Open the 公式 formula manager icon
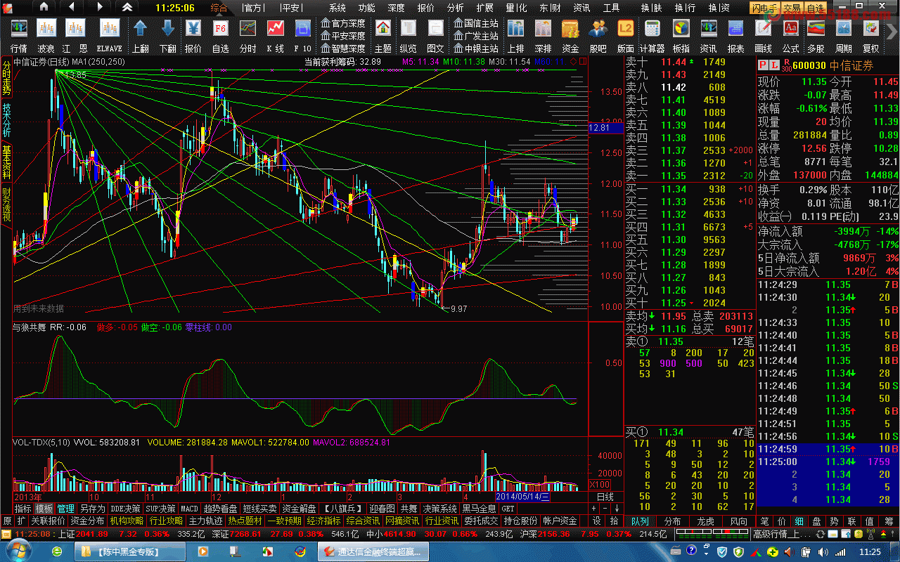This screenshot has height=562, width=900. coord(790,29)
